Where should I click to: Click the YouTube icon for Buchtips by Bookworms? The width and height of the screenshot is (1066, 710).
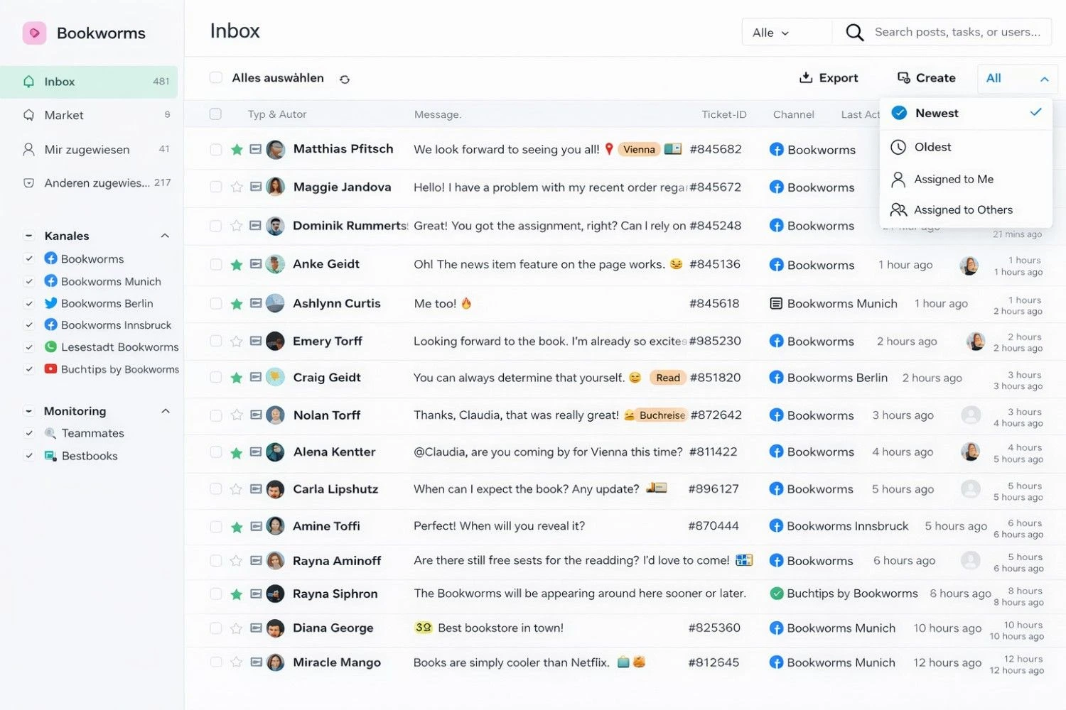pyautogui.click(x=50, y=369)
